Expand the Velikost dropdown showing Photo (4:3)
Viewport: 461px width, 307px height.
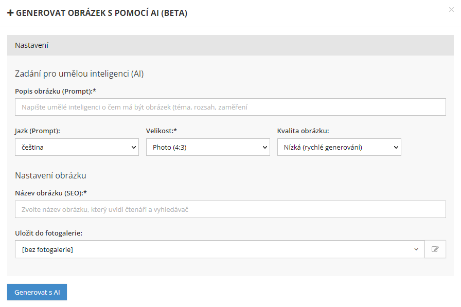coord(207,147)
